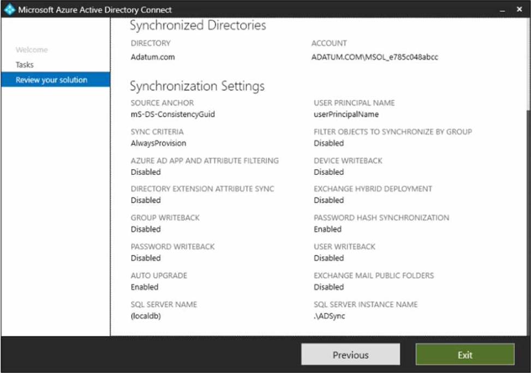The height and width of the screenshot is (373, 531).
Task: Click the userPrincipalName value
Action: click(x=346, y=115)
